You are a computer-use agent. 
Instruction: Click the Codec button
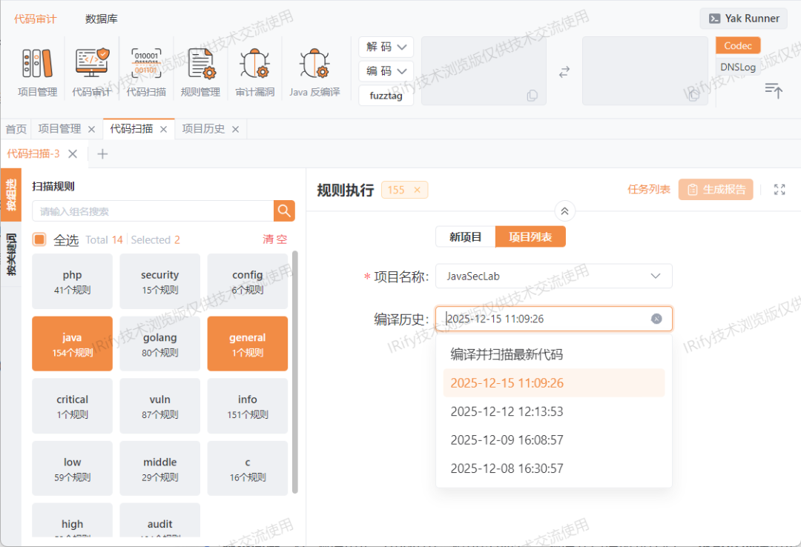coord(738,45)
